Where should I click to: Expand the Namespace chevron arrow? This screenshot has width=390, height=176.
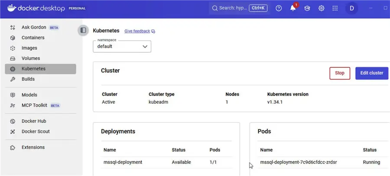[x=145, y=46]
